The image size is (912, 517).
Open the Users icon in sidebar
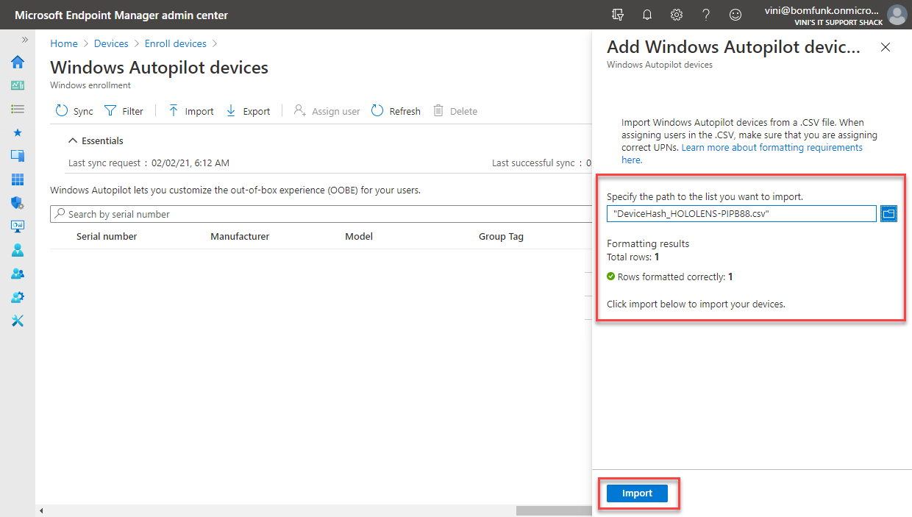tap(18, 250)
